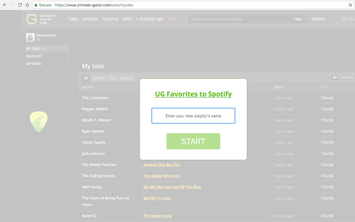Click Karen O artist row
The height and width of the screenshot is (222, 355).
click(x=89, y=216)
